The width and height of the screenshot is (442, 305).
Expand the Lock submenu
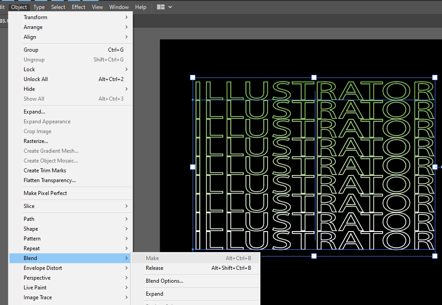pyautogui.click(x=70, y=69)
